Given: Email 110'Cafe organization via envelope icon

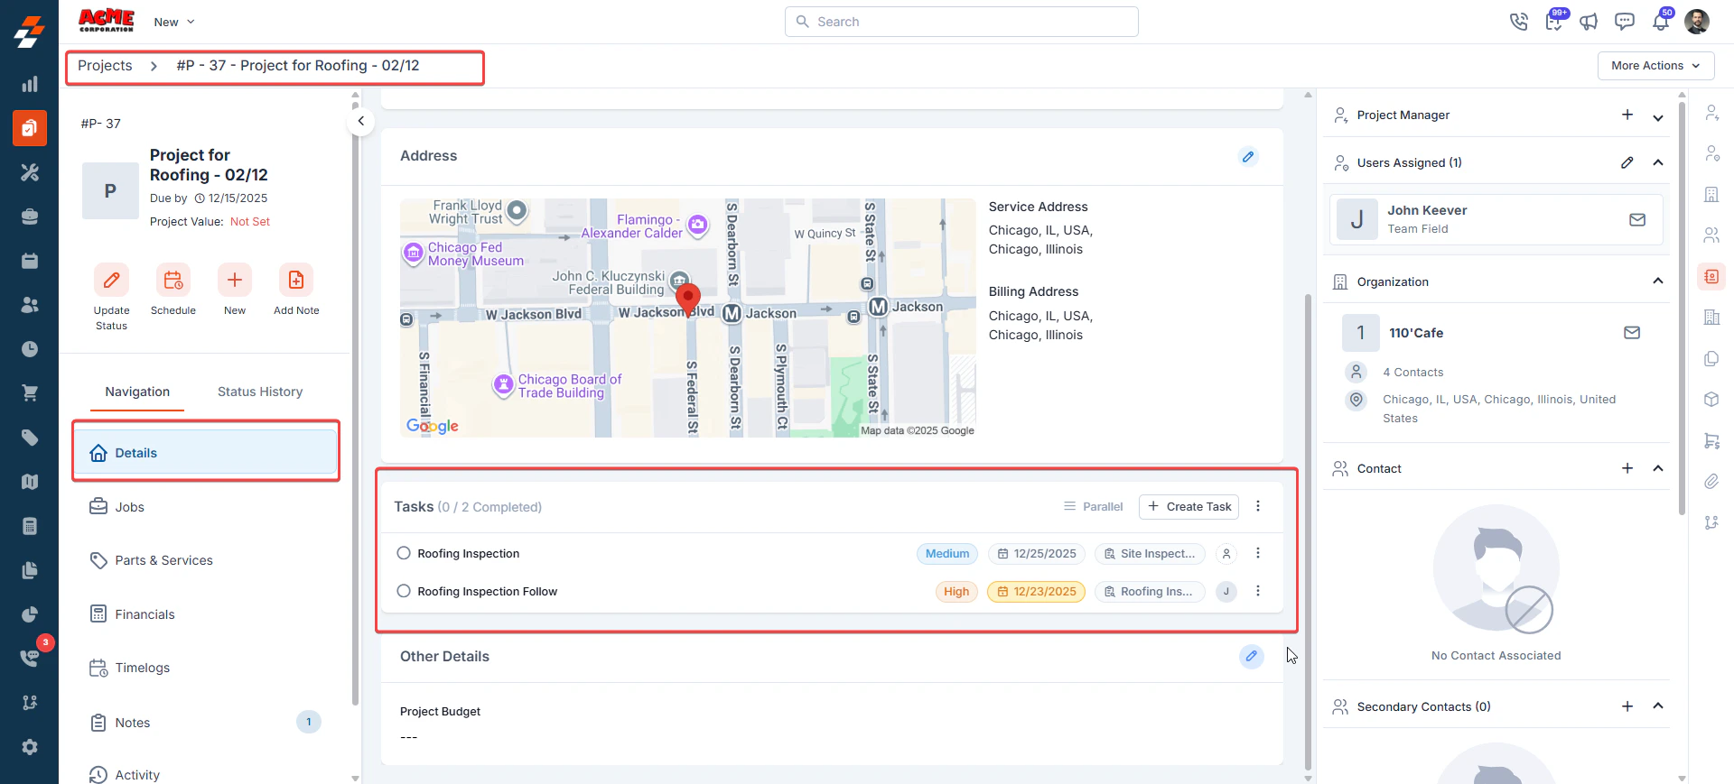Looking at the screenshot, I should coord(1632,333).
